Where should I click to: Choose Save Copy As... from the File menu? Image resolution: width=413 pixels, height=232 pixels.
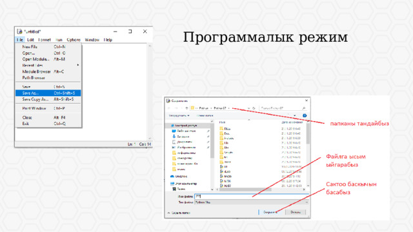point(48,99)
